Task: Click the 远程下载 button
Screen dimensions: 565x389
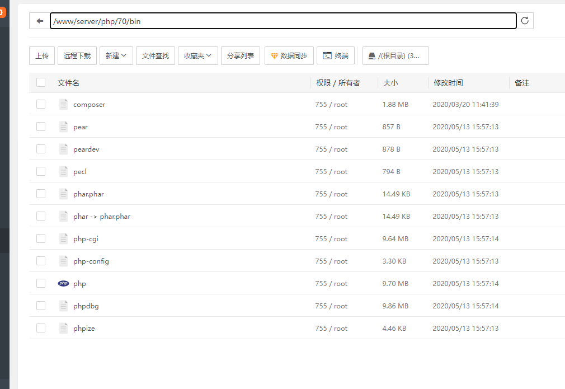Action: tap(77, 55)
